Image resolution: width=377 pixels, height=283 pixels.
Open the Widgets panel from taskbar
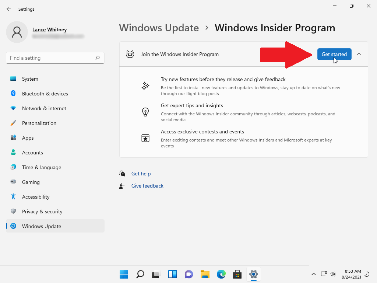173,274
